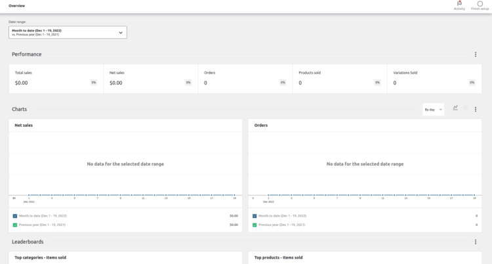Screen dimensions: 492x264
Task: Click Top products - Items sold heading
Action: pos(278,257)
